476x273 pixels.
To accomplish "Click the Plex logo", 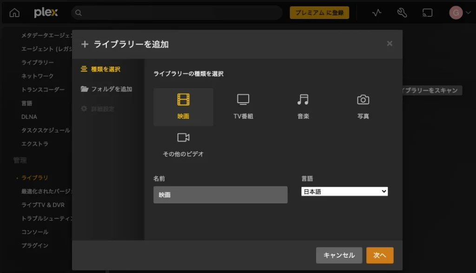I will (46, 13).
